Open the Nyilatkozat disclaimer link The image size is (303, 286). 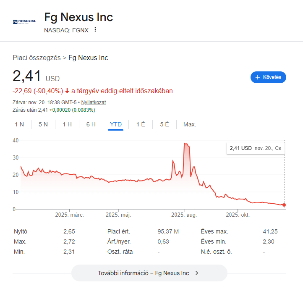(x=93, y=102)
